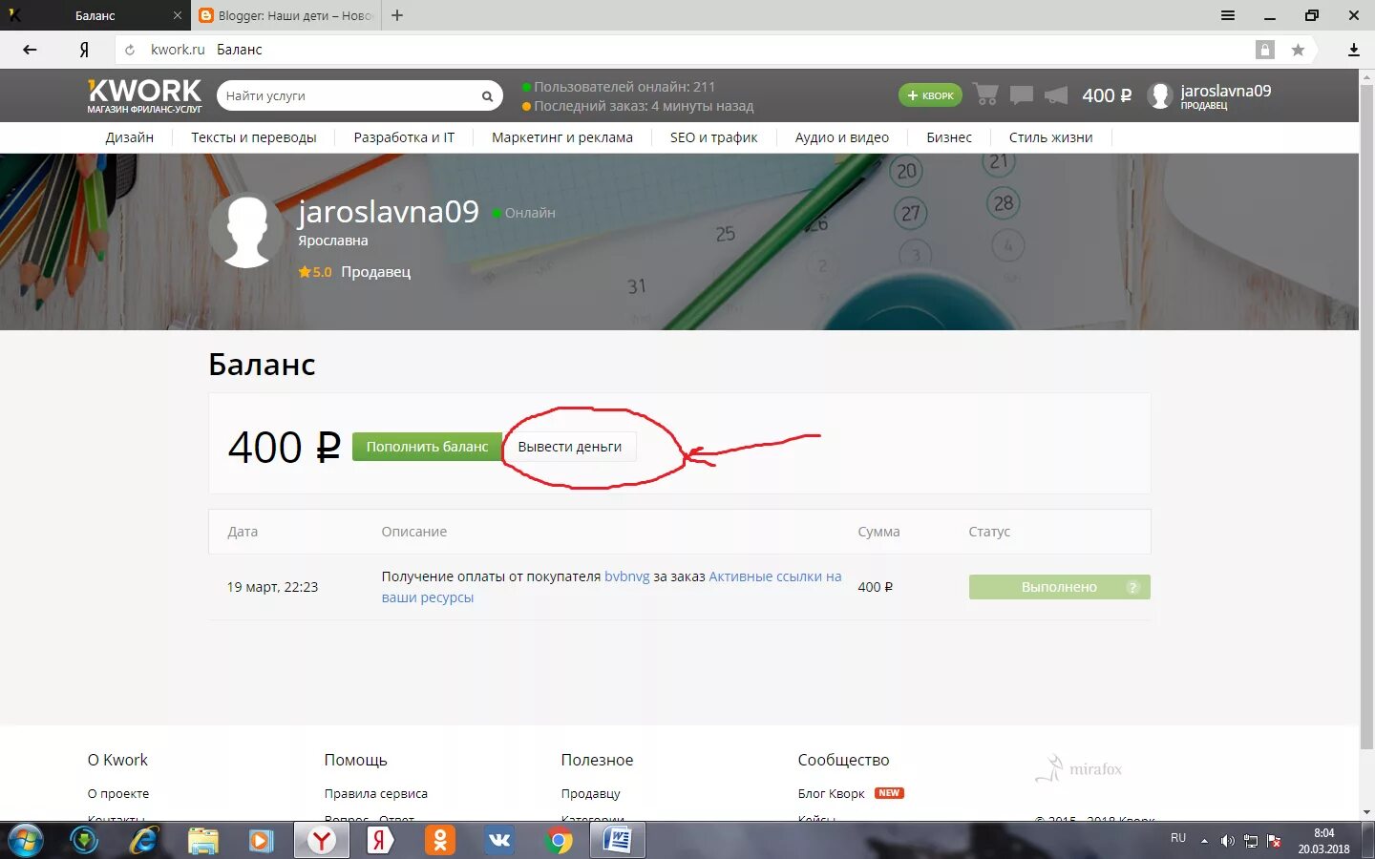Open the Бизнес category
The image size is (1375, 859).
(x=949, y=137)
